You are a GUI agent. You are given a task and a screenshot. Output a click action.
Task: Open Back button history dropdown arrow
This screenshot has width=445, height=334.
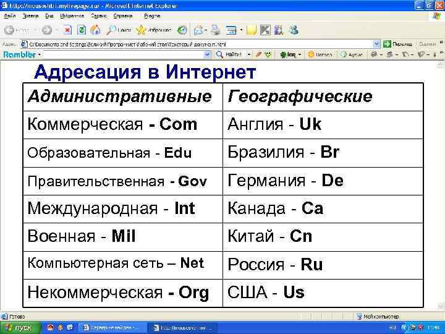coord(35,30)
